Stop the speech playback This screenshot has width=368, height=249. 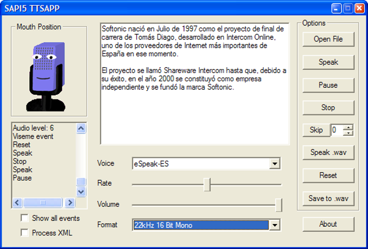tap(328, 108)
